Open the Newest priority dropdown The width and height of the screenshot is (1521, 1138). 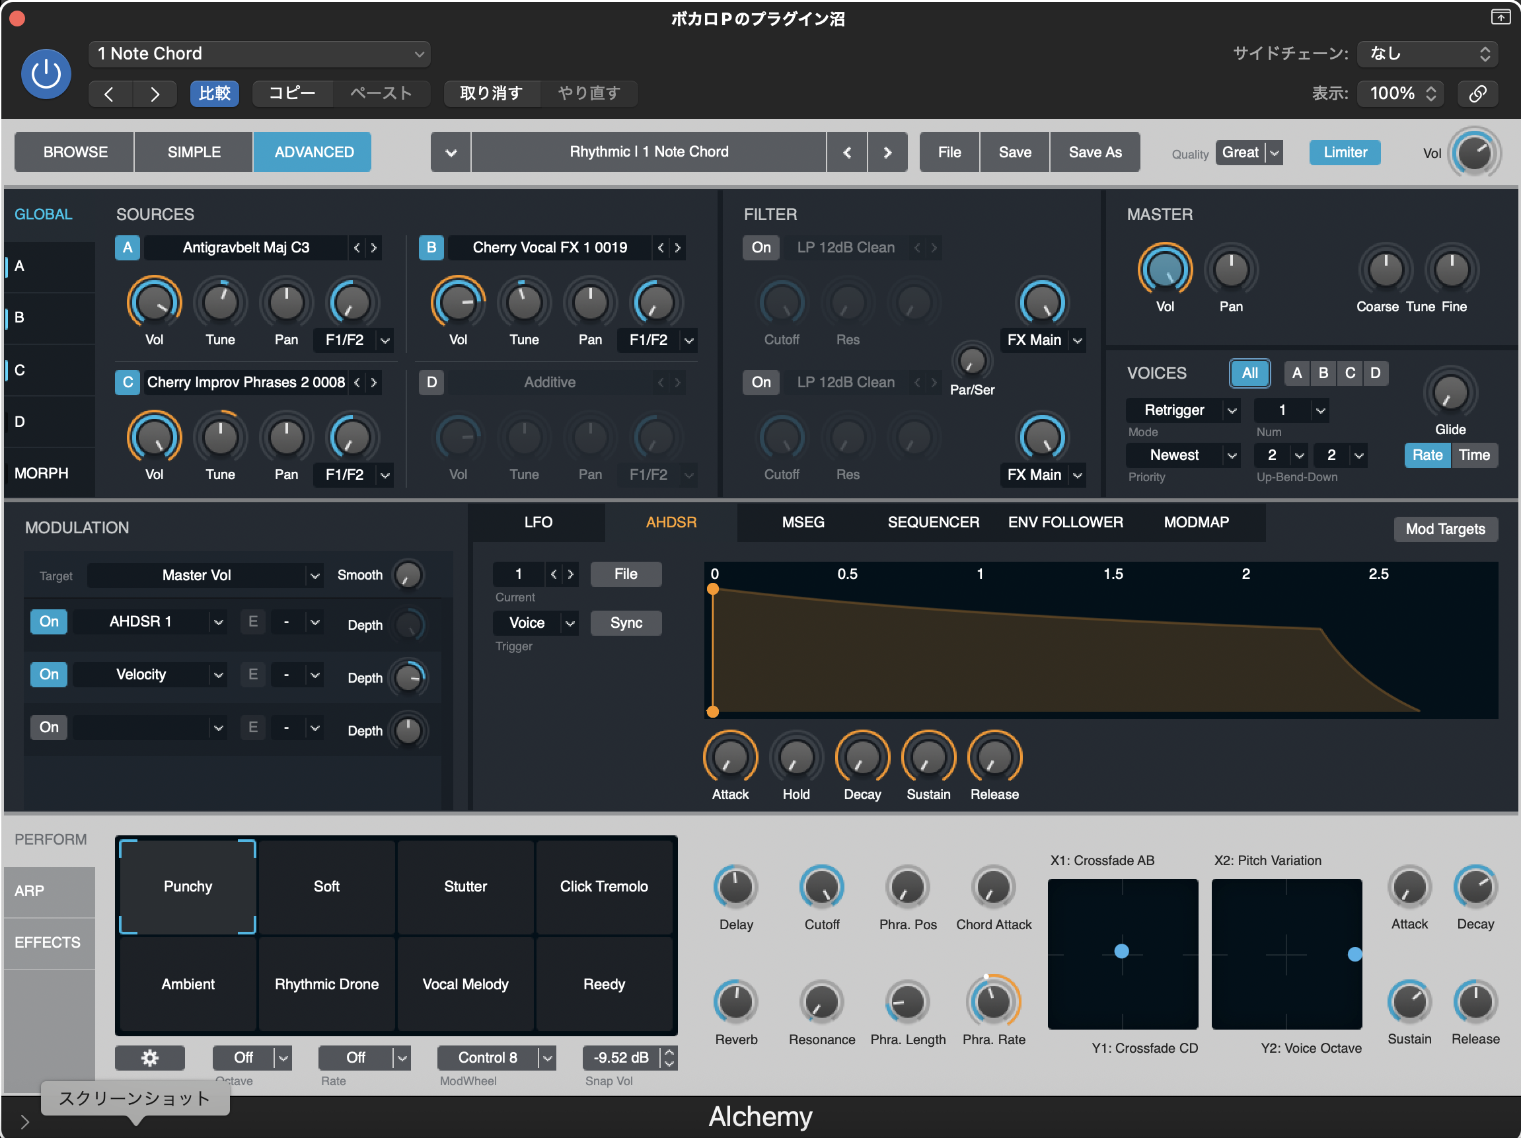pos(1183,455)
